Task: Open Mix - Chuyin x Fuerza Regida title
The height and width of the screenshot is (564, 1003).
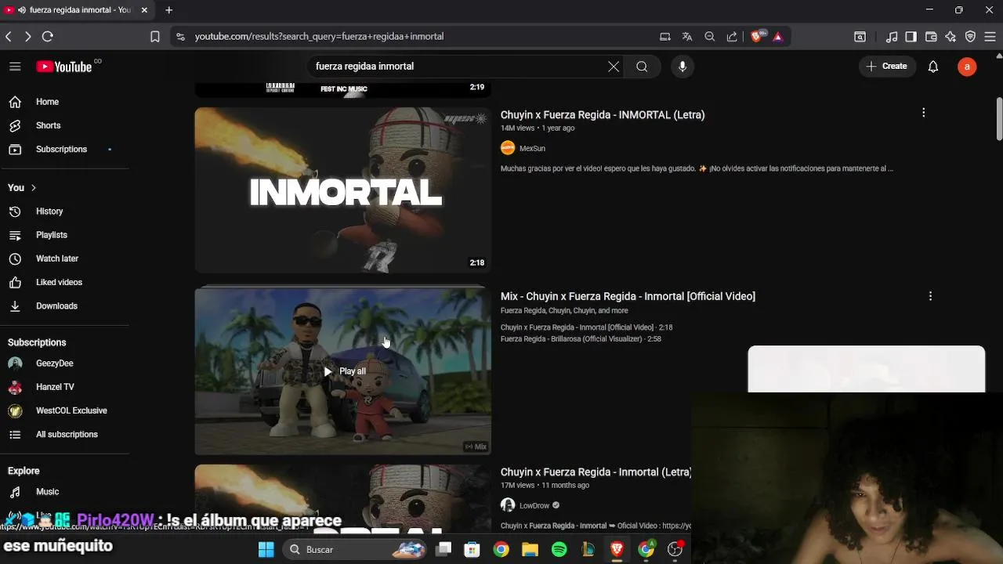Action: [628, 296]
